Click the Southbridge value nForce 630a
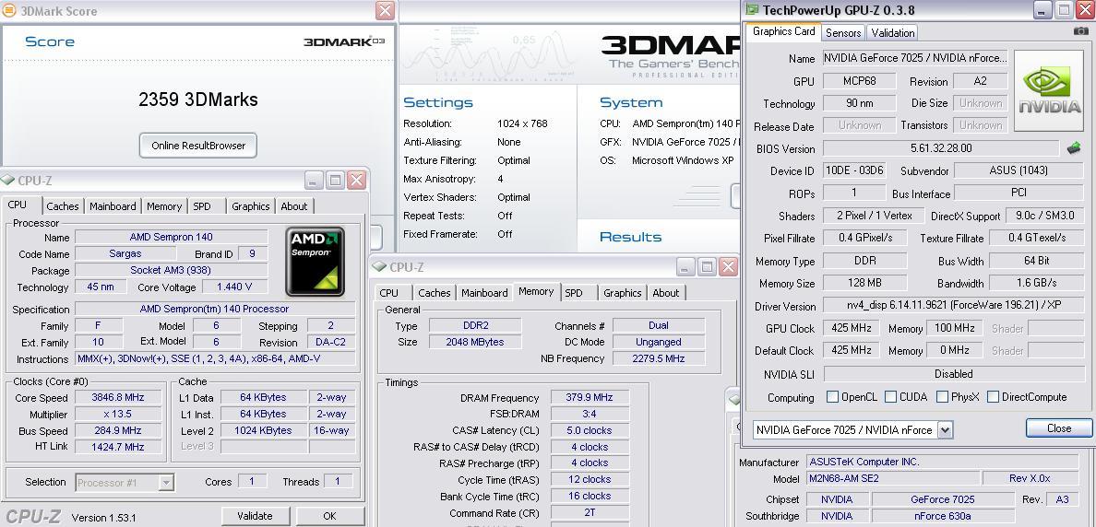Image resolution: width=1096 pixels, height=527 pixels. tap(943, 516)
